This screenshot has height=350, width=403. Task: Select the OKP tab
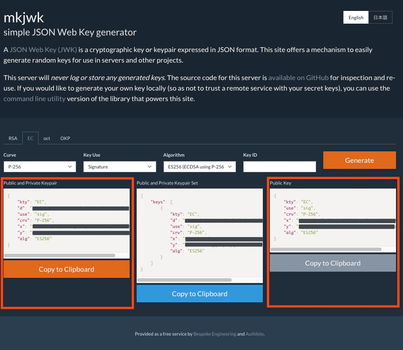click(65, 138)
